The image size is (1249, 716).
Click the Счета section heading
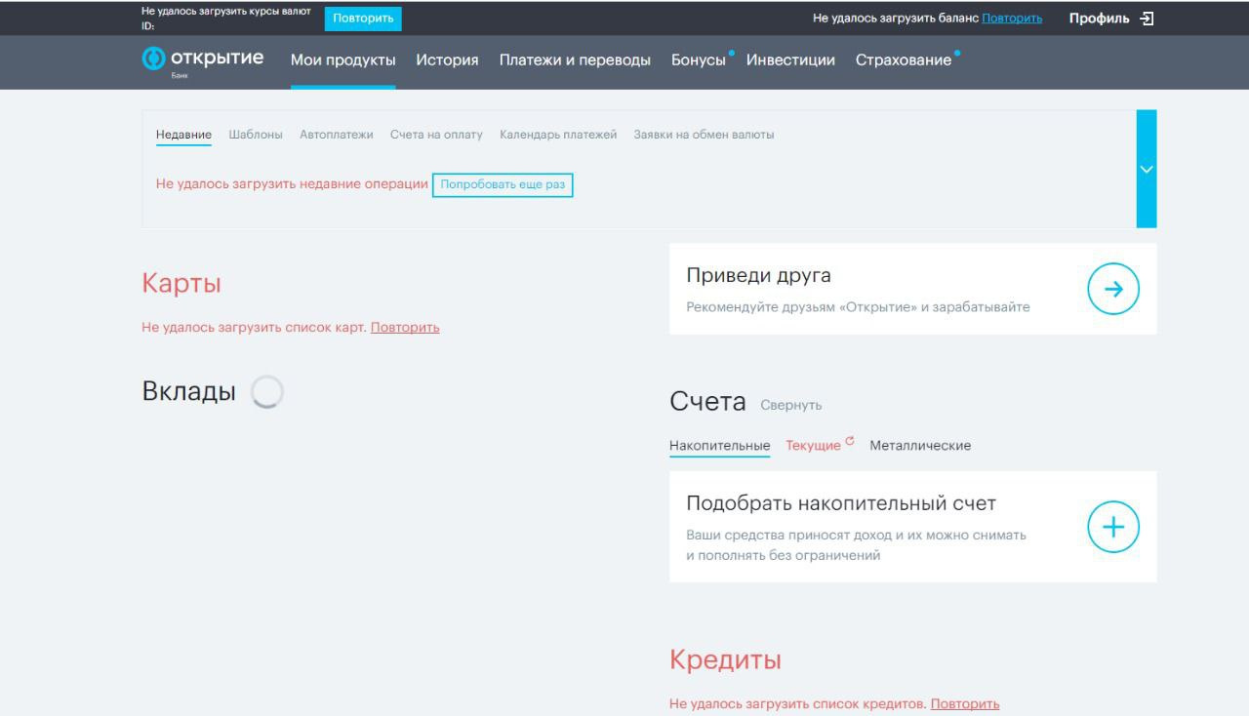coord(707,402)
